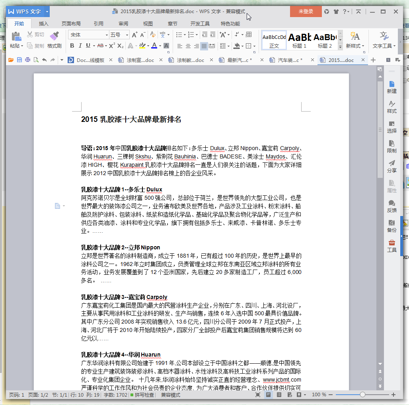Image resolution: width=409 pixels, height=405 pixels.
Task: Undo the last action
Action: (x=44, y=60)
